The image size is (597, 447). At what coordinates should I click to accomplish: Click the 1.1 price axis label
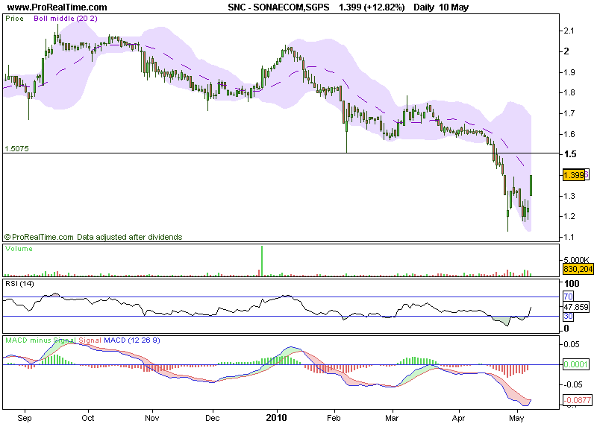point(569,237)
